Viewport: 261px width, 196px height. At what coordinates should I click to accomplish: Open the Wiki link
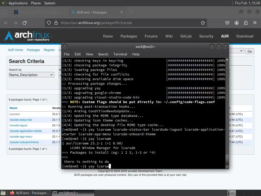(169, 36)
